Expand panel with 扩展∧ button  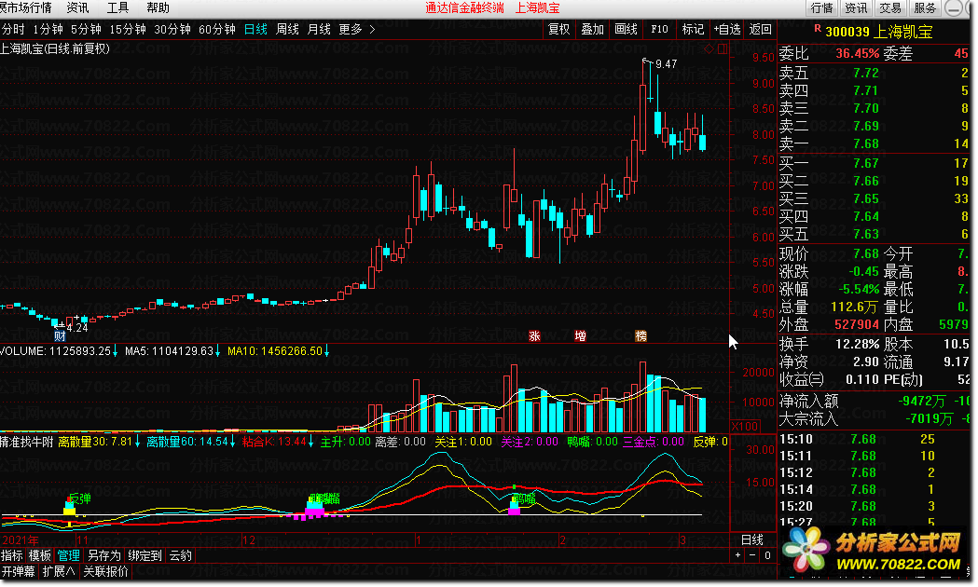point(60,571)
